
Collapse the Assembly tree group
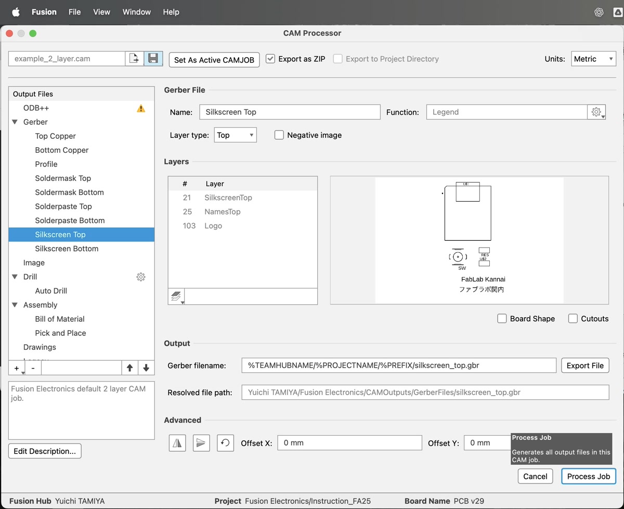(x=15, y=305)
